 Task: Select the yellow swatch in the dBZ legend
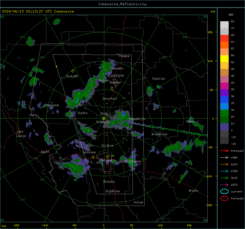coord(224,59)
